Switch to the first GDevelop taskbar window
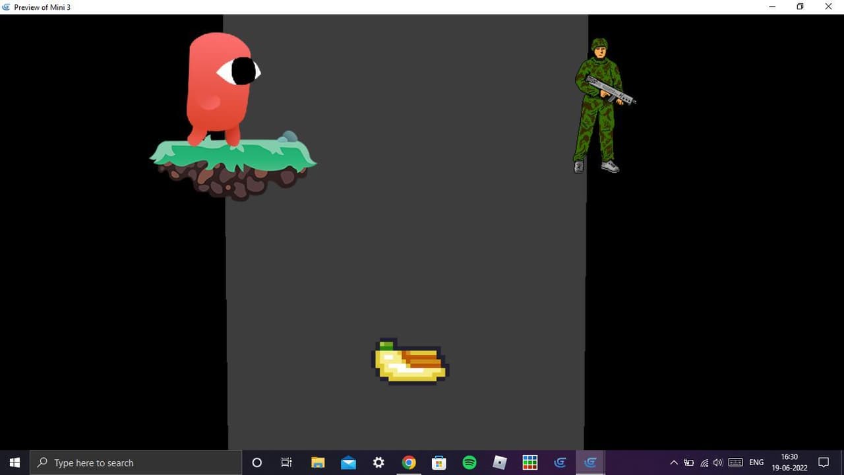844x475 pixels. [x=560, y=462]
